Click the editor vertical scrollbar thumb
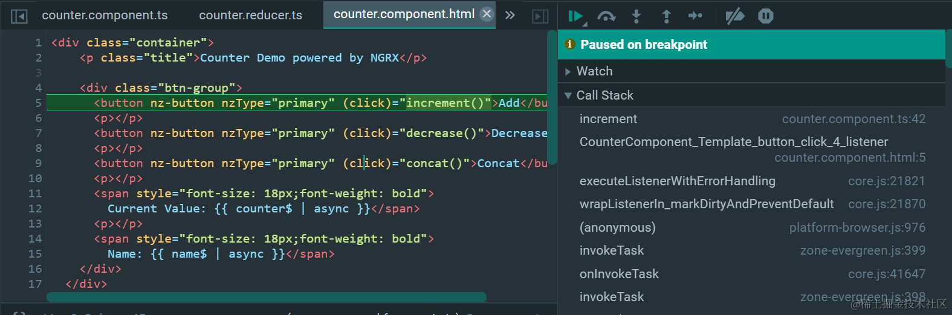The height and width of the screenshot is (315, 952). [x=552, y=97]
